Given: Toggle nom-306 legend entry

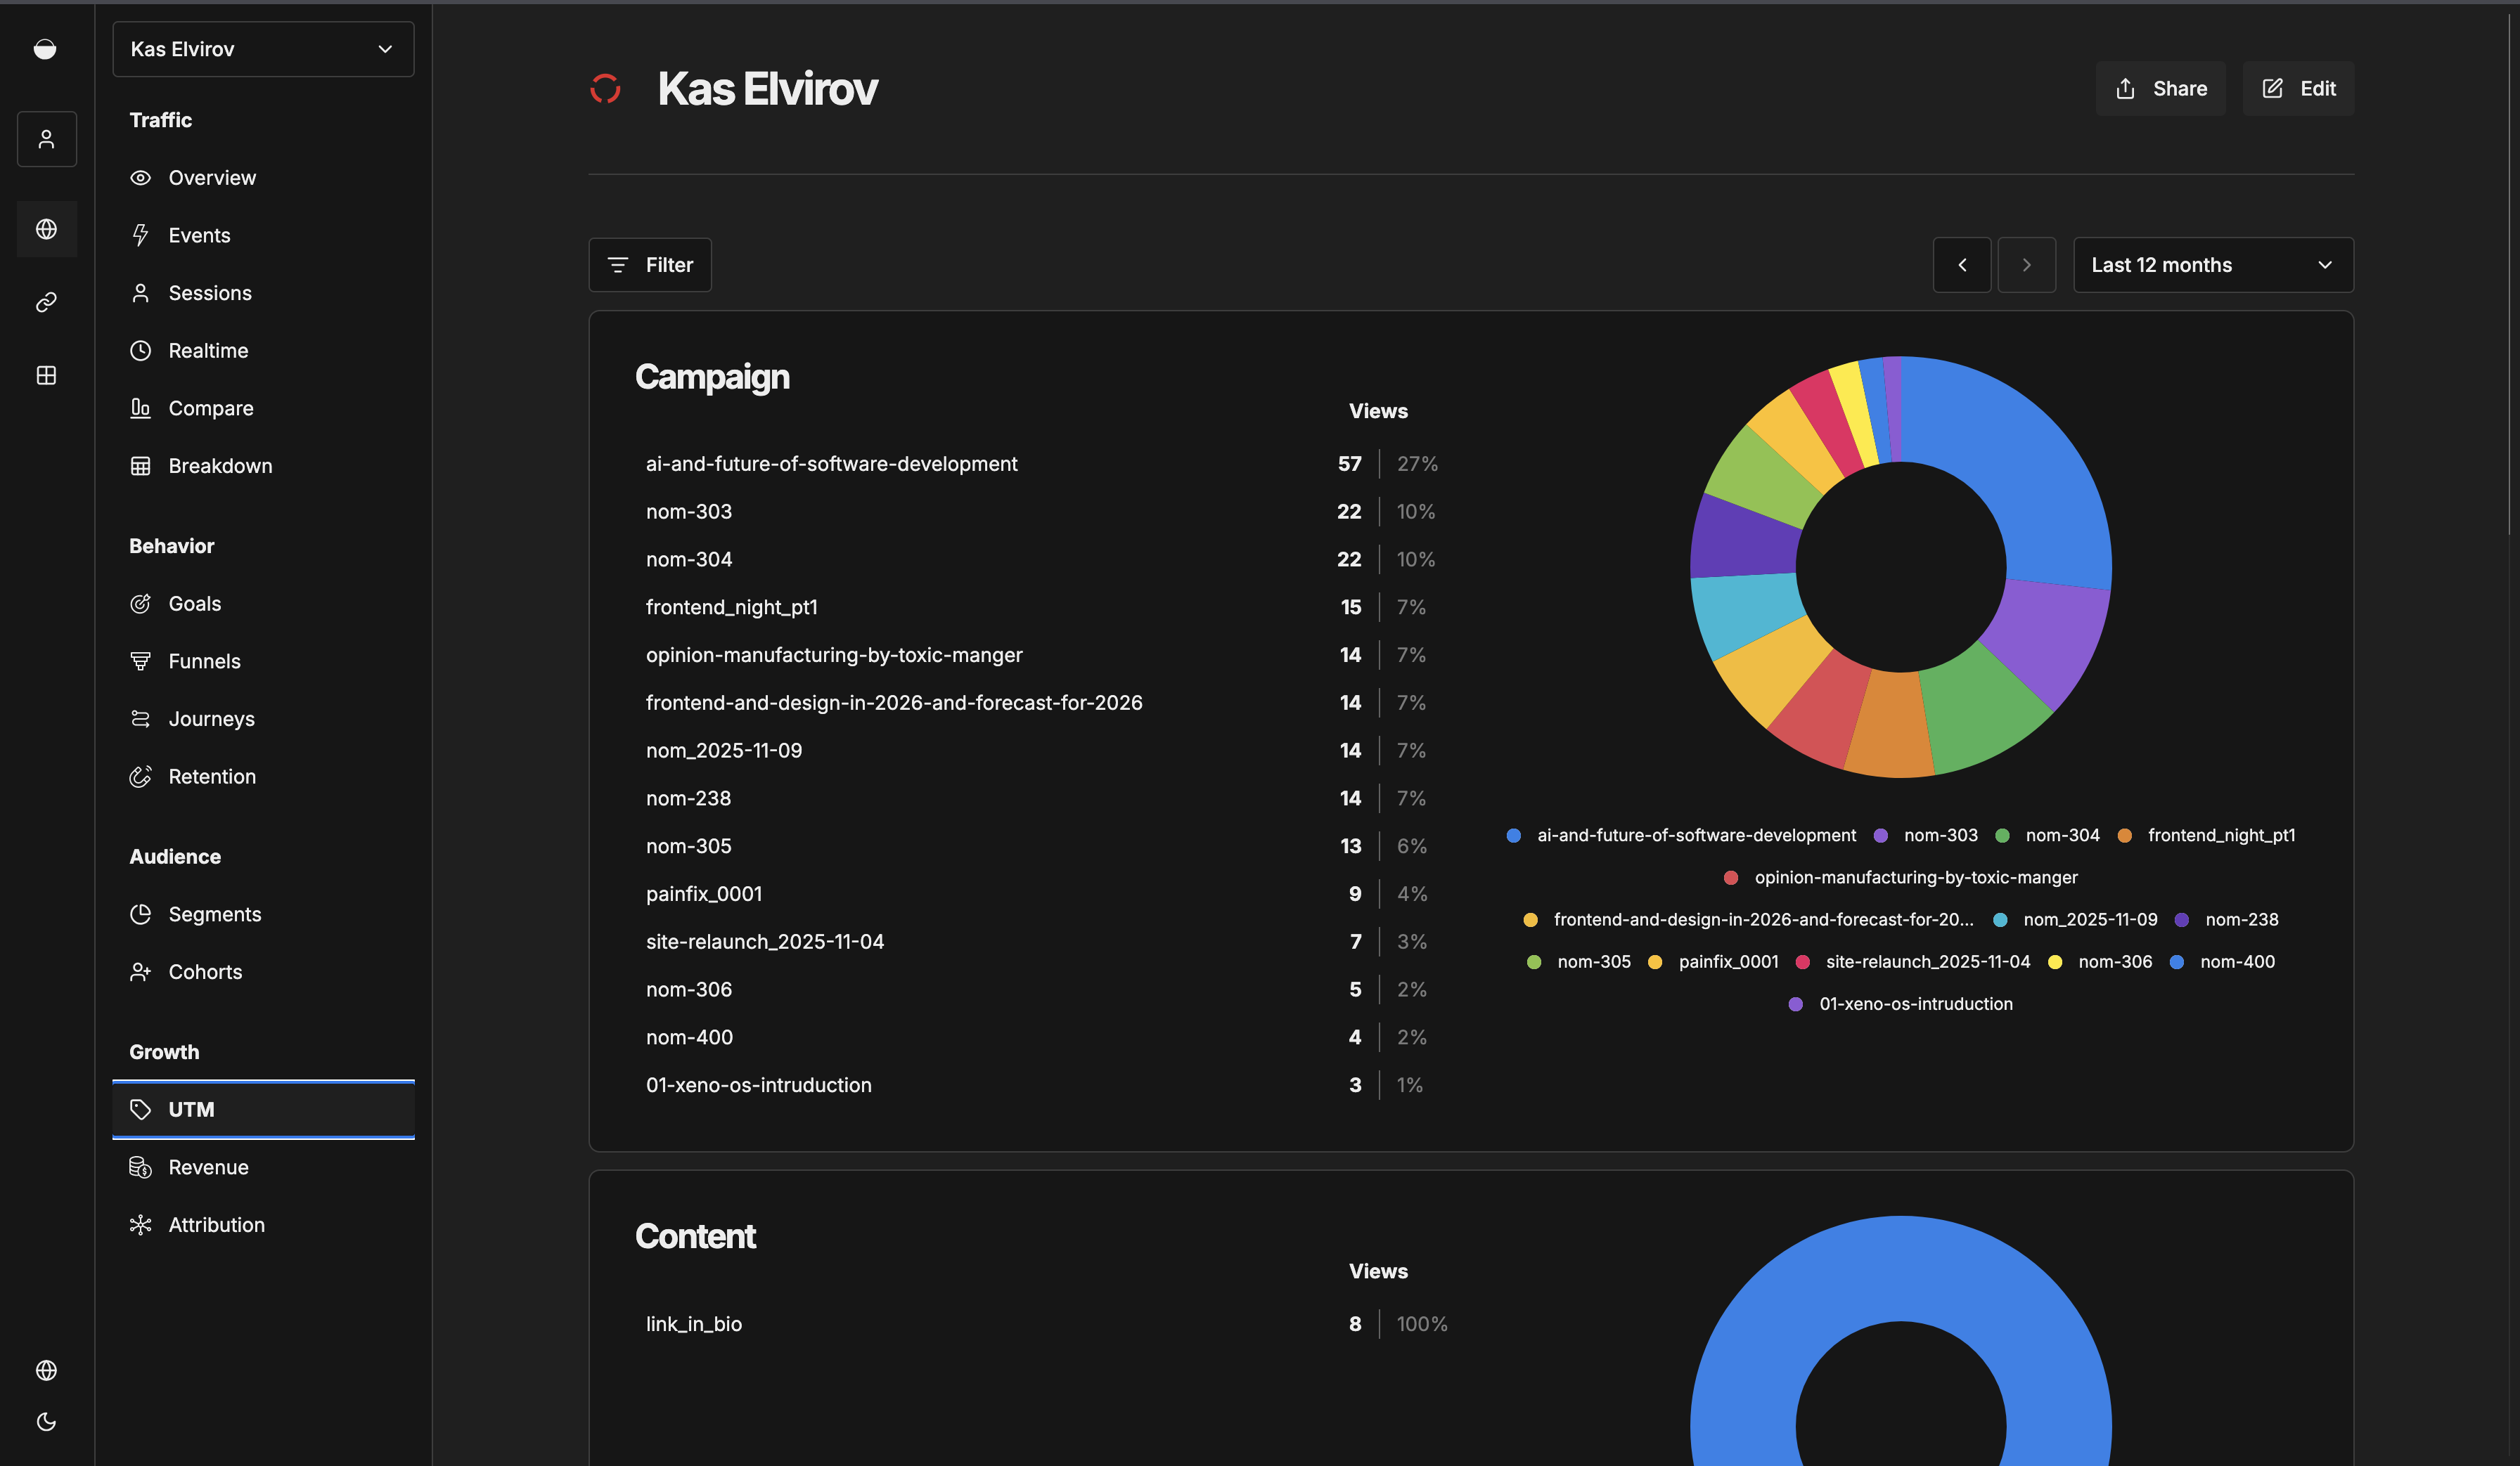Looking at the screenshot, I should 2100,961.
